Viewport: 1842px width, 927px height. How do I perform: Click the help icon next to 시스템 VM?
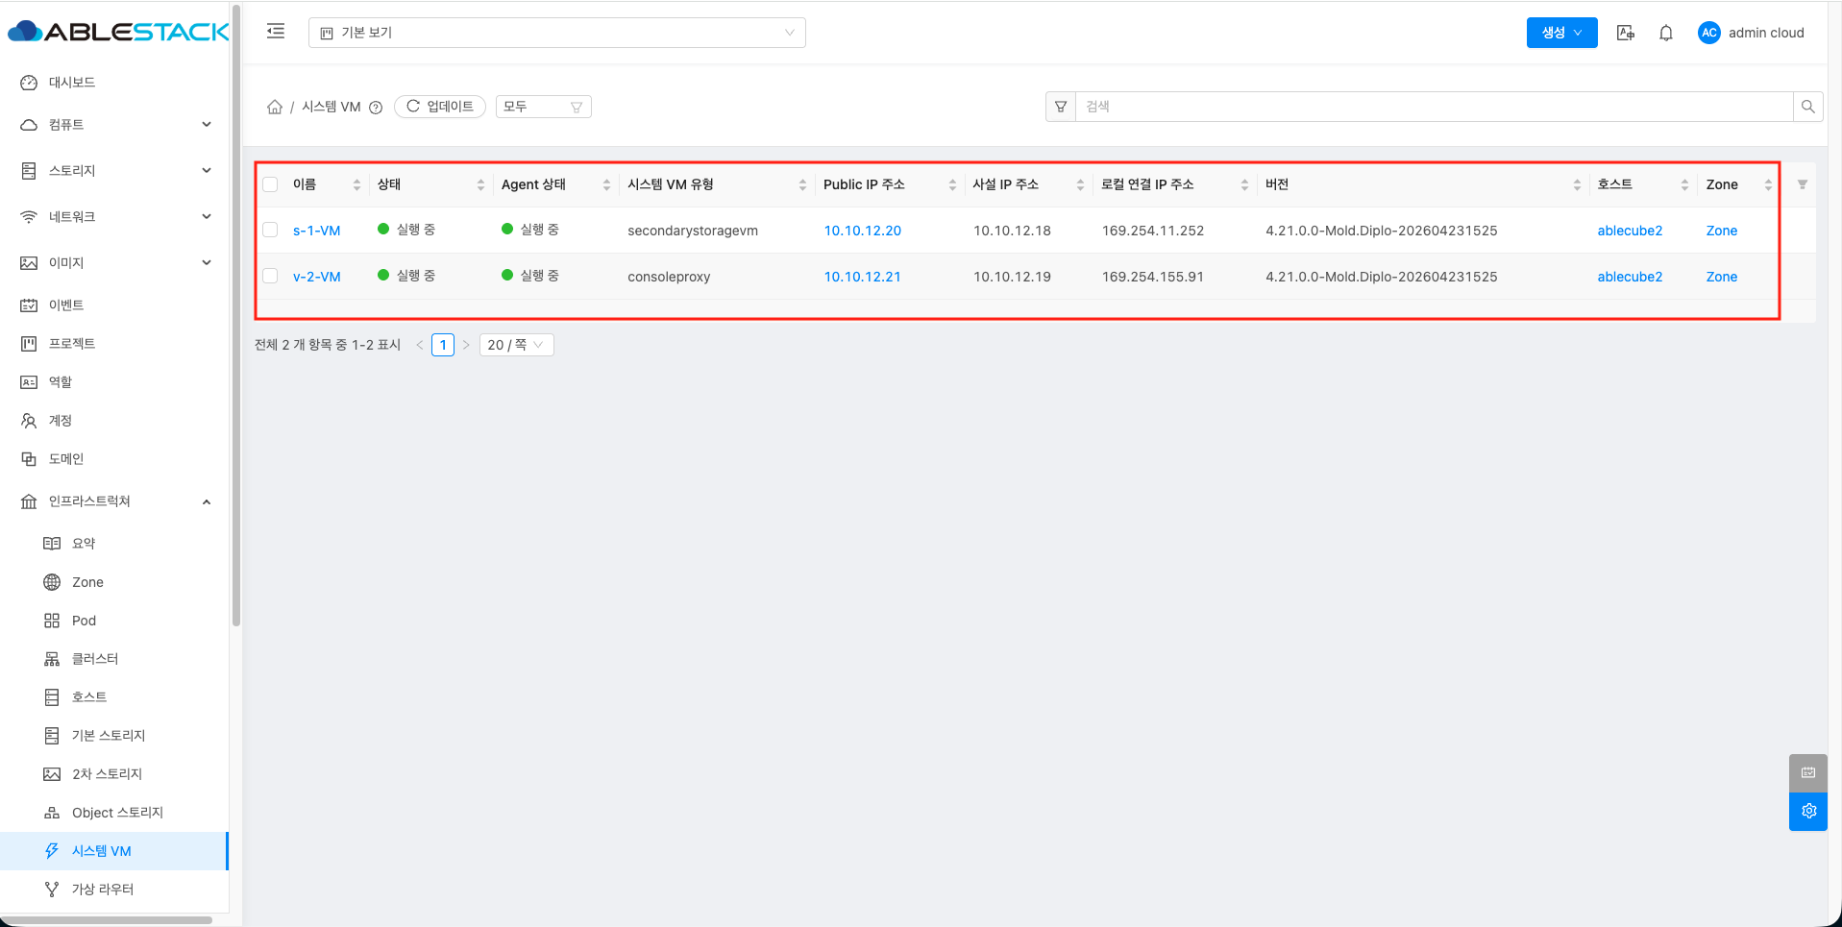376,108
